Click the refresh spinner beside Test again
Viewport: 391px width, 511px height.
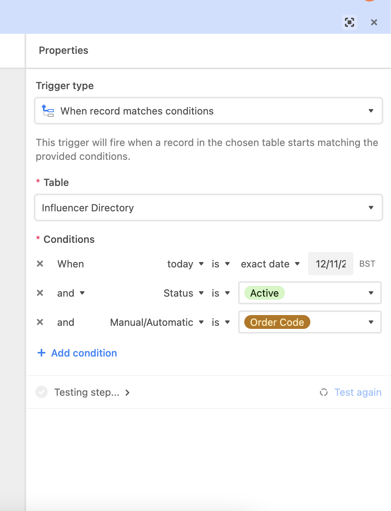pos(324,392)
